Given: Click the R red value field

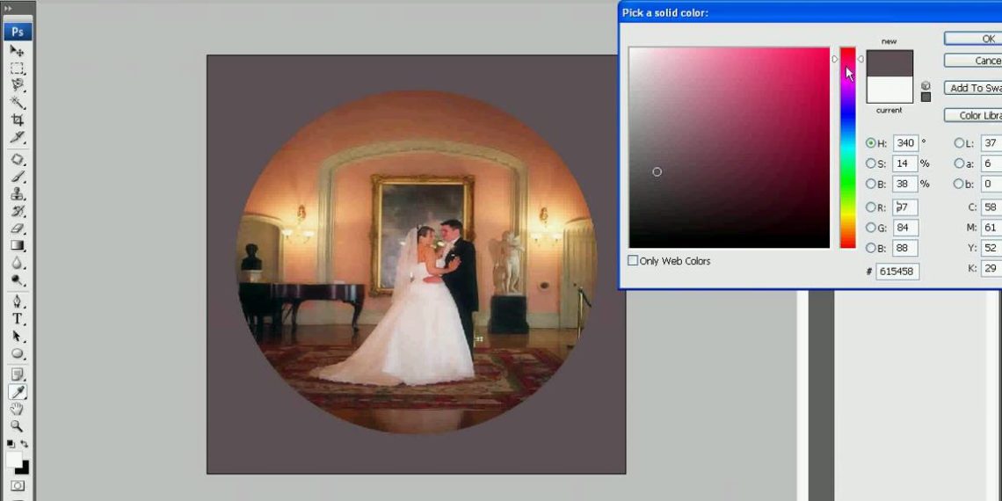Looking at the screenshot, I should point(905,207).
